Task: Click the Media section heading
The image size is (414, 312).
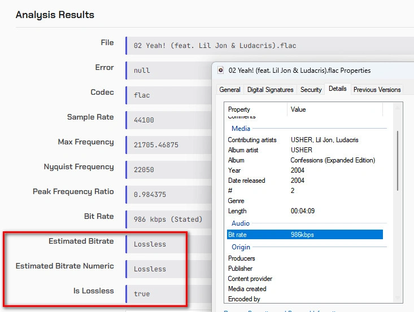Action: (241, 129)
